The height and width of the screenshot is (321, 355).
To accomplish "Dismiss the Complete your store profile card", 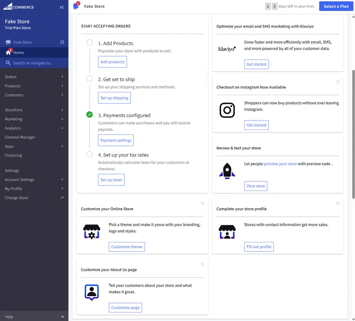I will tap(338, 203).
